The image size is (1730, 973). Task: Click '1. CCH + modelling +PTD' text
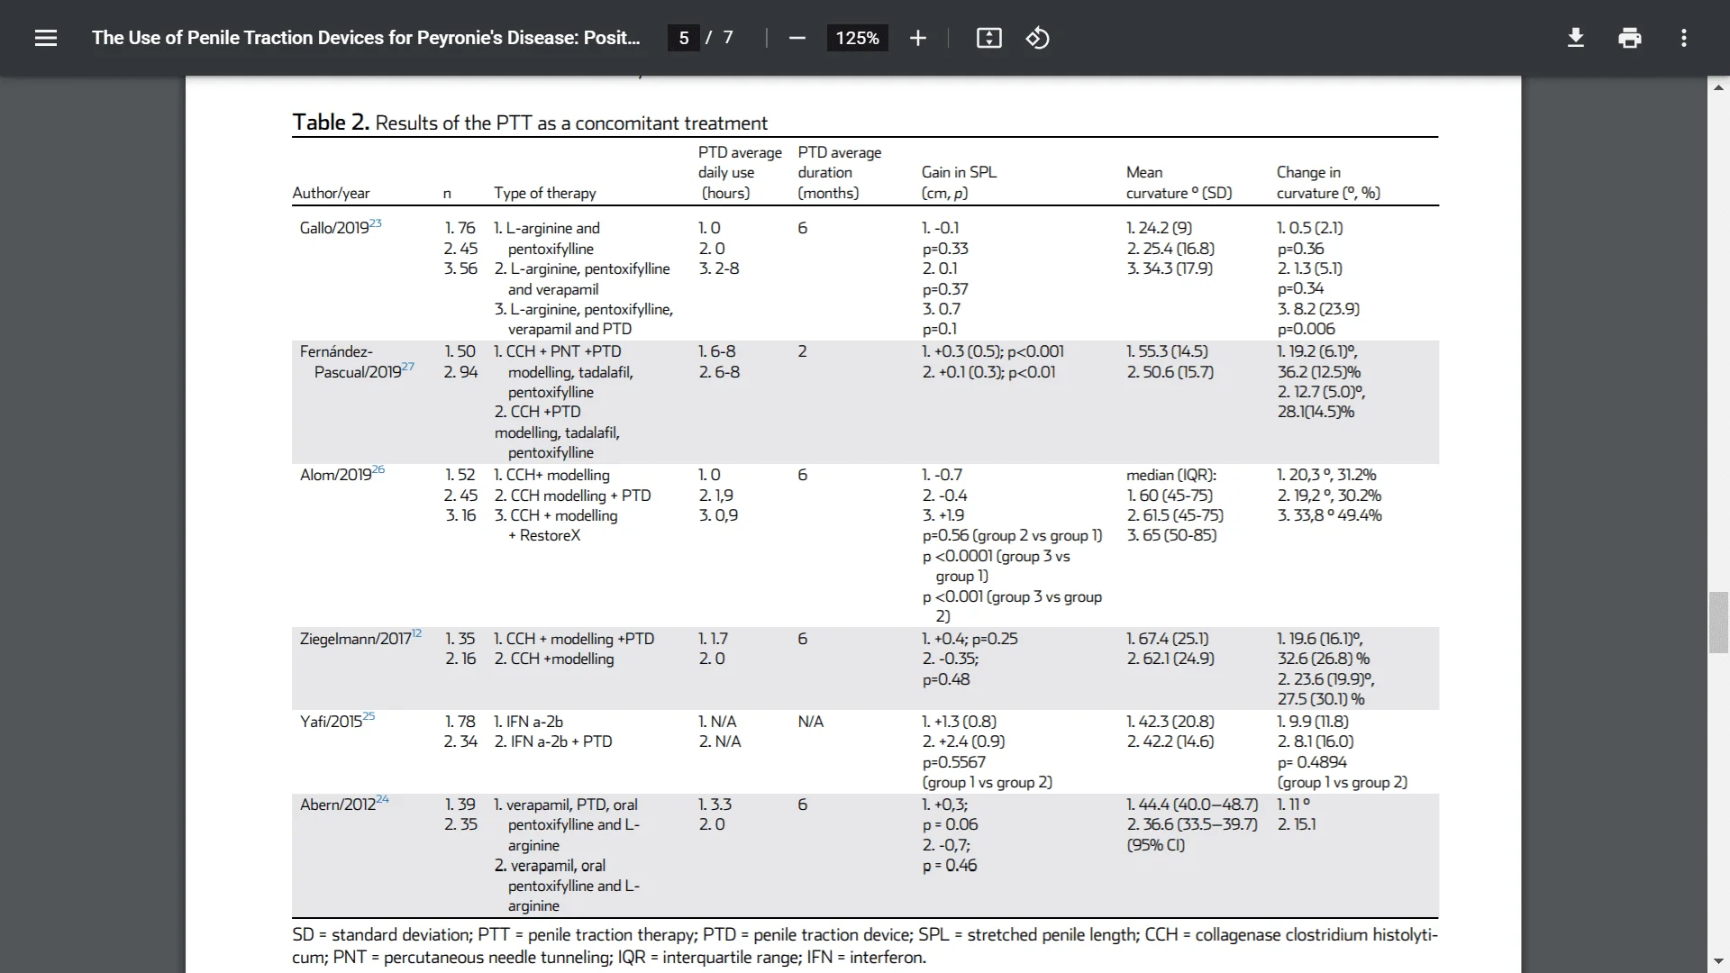(574, 639)
